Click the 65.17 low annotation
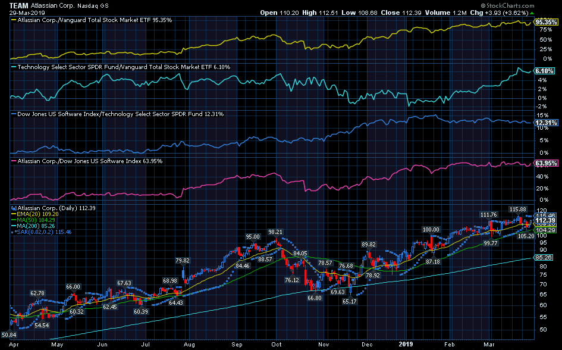This screenshot has height=350, width=562. pyautogui.click(x=350, y=301)
